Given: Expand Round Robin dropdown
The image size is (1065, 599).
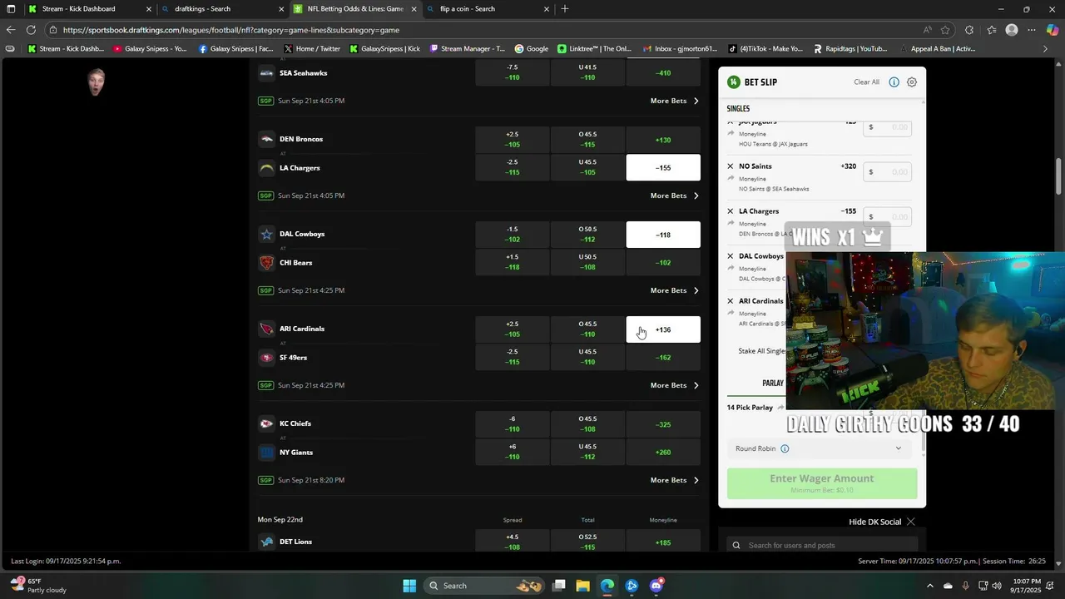Looking at the screenshot, I should 898,448.
